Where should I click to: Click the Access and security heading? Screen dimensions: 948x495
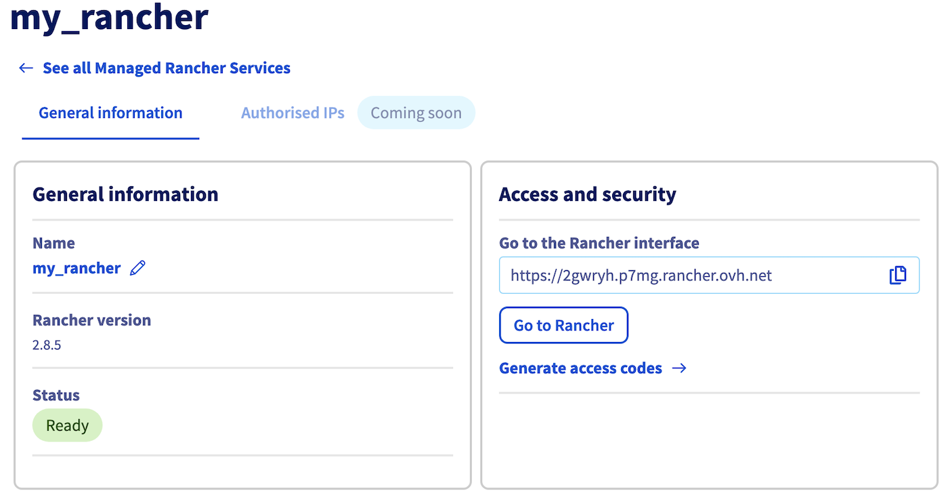pos(587,194)
